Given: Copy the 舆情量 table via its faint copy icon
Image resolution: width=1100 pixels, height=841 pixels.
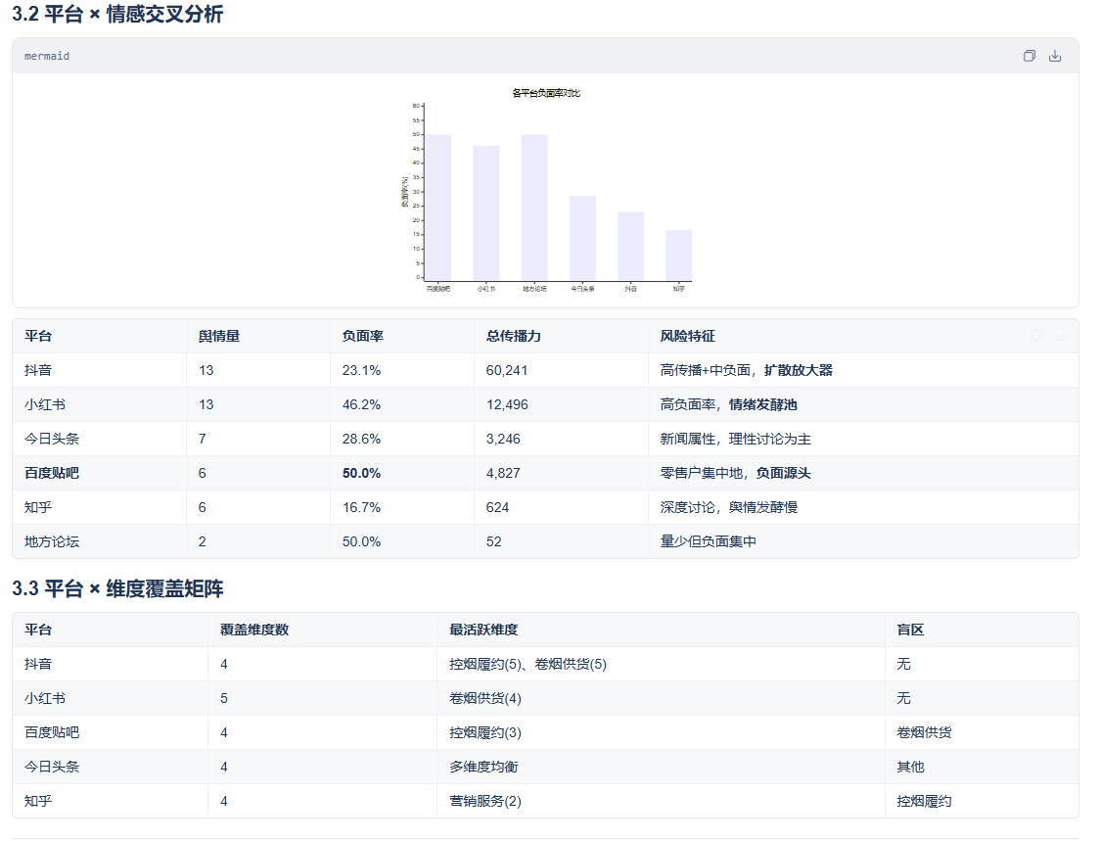Looking at the screenshot, I should click(1036, 336).
